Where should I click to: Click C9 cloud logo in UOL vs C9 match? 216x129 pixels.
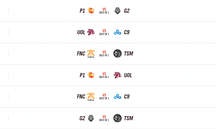pos(117,32)
